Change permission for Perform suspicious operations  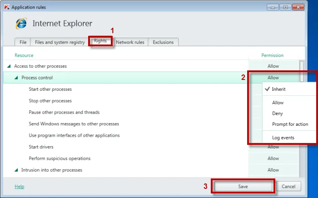coord(273,158)
